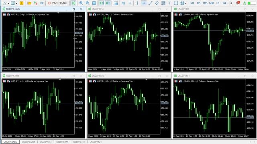
Task: Expand the new chart dropdown arrow
Action: tap(8, 3)
